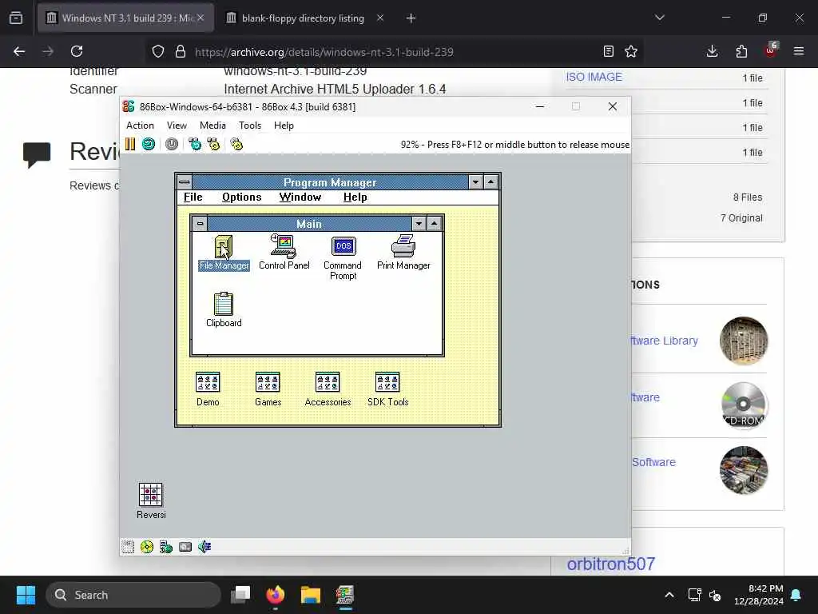The image size is (818, 614).
Task: Select the Control Panel icon
Action: [284, 252]
